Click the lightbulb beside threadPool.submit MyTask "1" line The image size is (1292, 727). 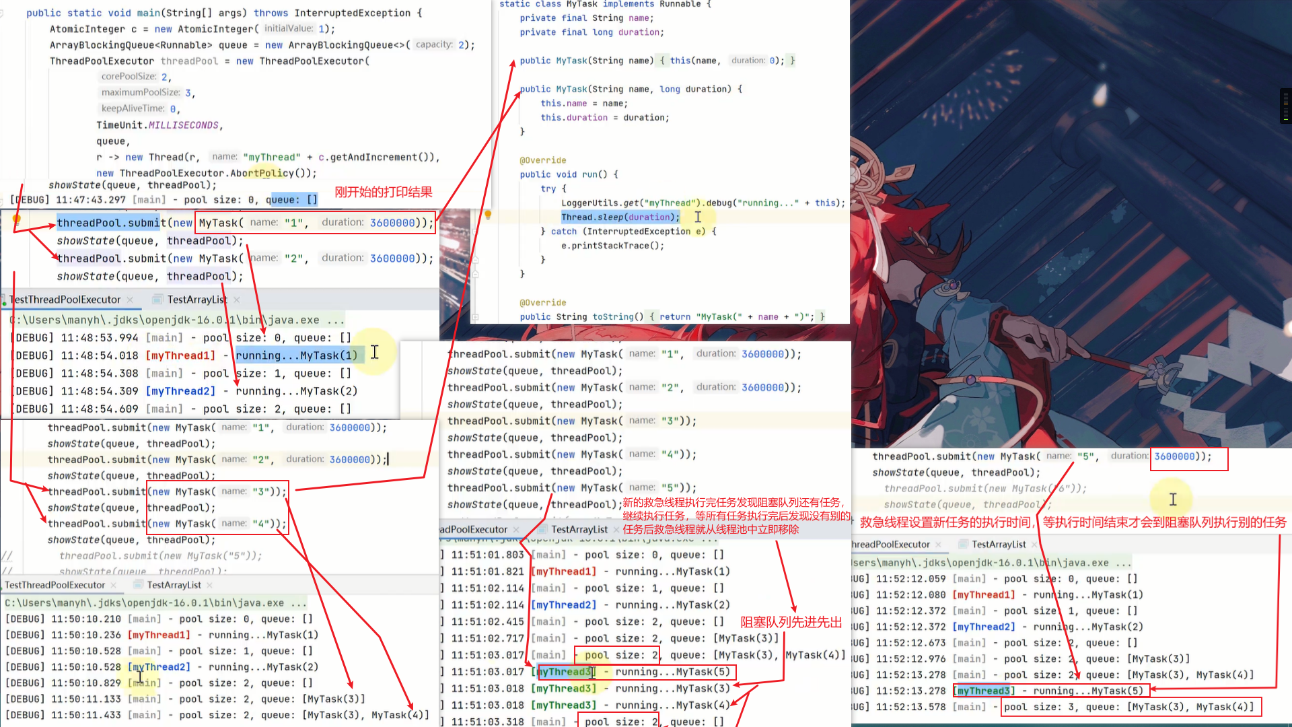coord(17,219)
